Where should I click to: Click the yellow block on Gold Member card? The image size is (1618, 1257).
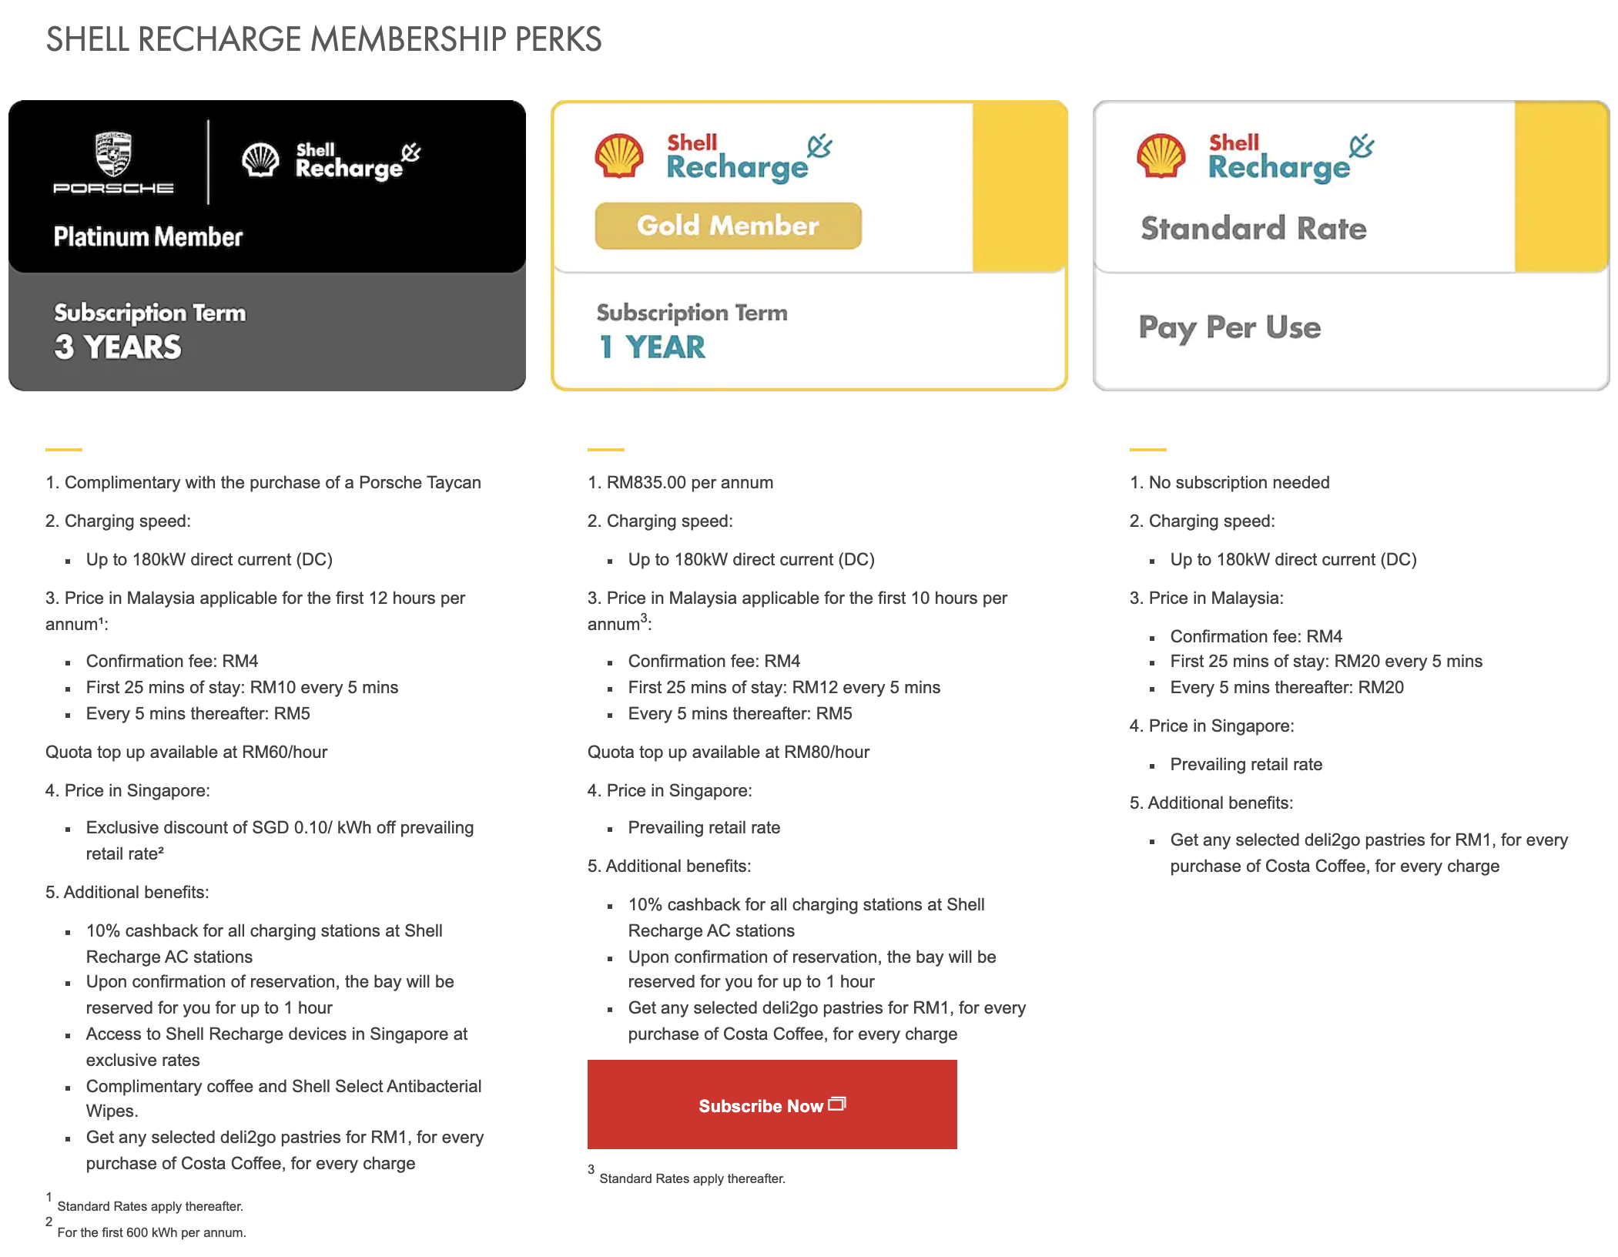(1019, 186)
